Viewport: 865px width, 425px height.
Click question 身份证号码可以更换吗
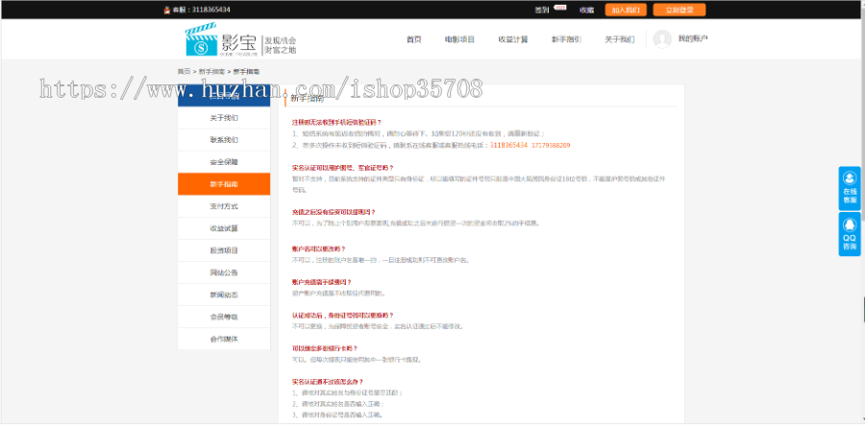[342, 316]
